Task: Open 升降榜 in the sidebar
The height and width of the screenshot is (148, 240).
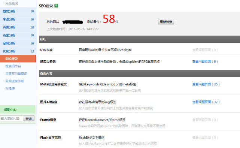Action: 10,88
